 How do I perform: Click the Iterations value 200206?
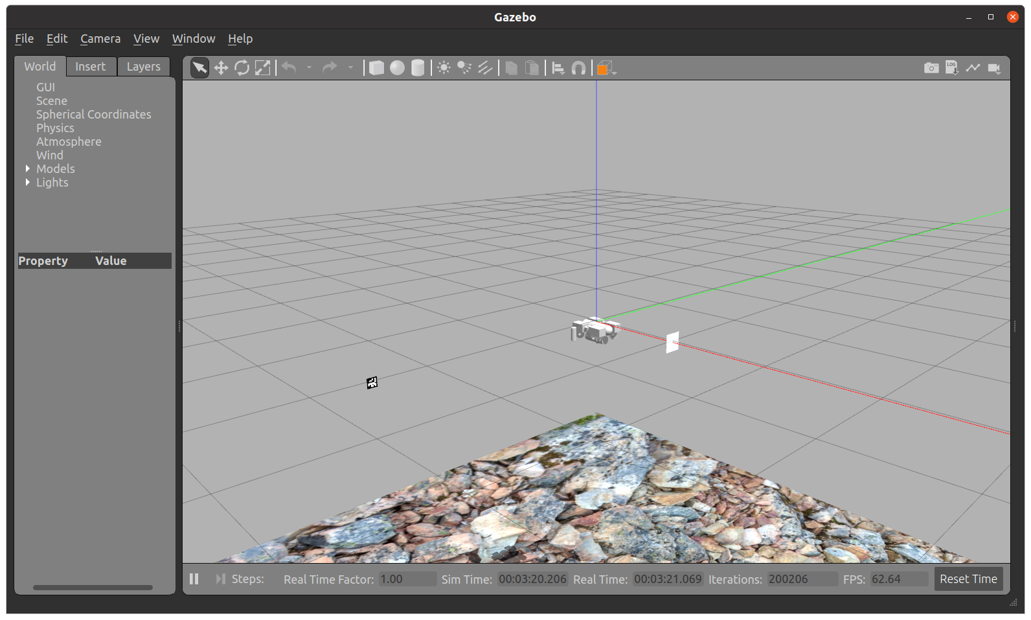pos(802,579)
